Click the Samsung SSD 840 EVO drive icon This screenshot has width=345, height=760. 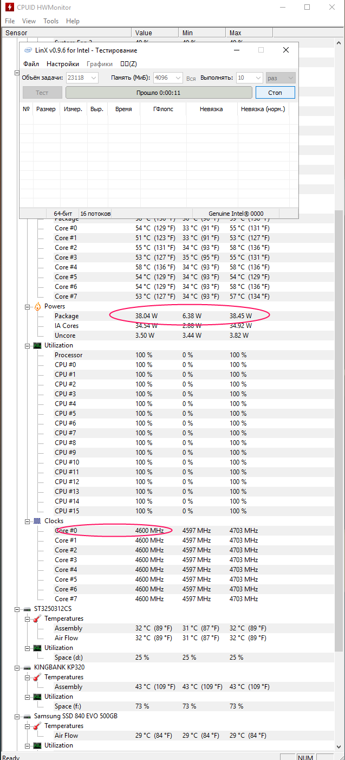pos(27,716)
